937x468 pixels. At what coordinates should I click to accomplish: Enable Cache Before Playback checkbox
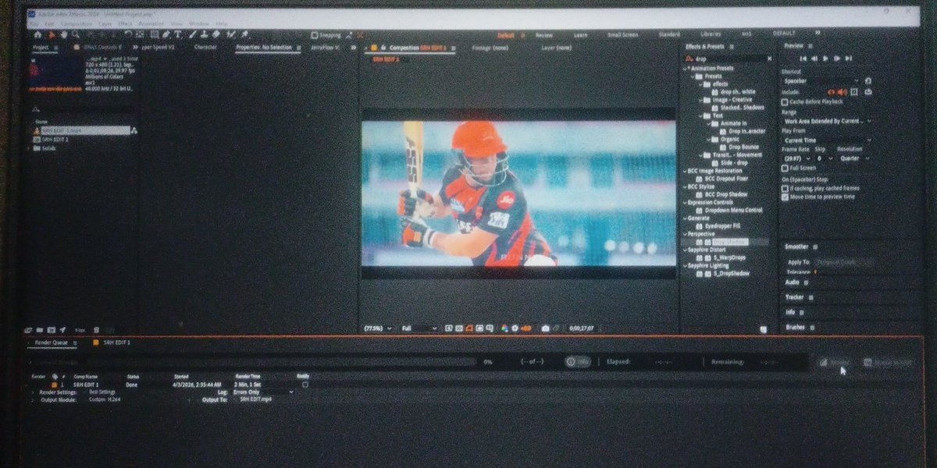(785, 101)
